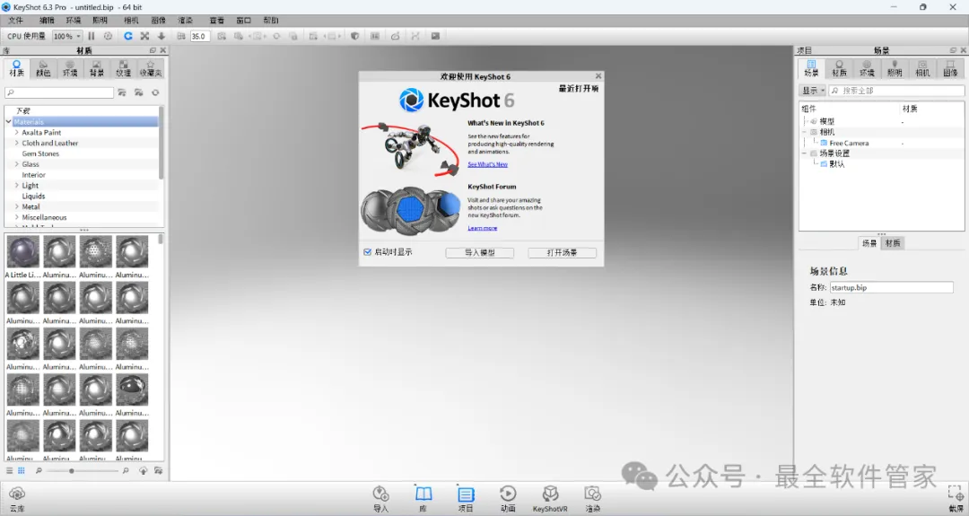Open the 相机 (Camera) menu
The height and width of the screenshot is (516, 969).
tap(131, 21)
